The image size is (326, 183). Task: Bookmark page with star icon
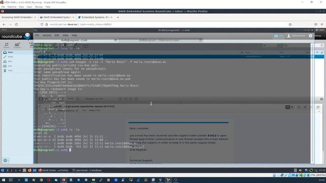pyautogui.click(x=290, y=24)
